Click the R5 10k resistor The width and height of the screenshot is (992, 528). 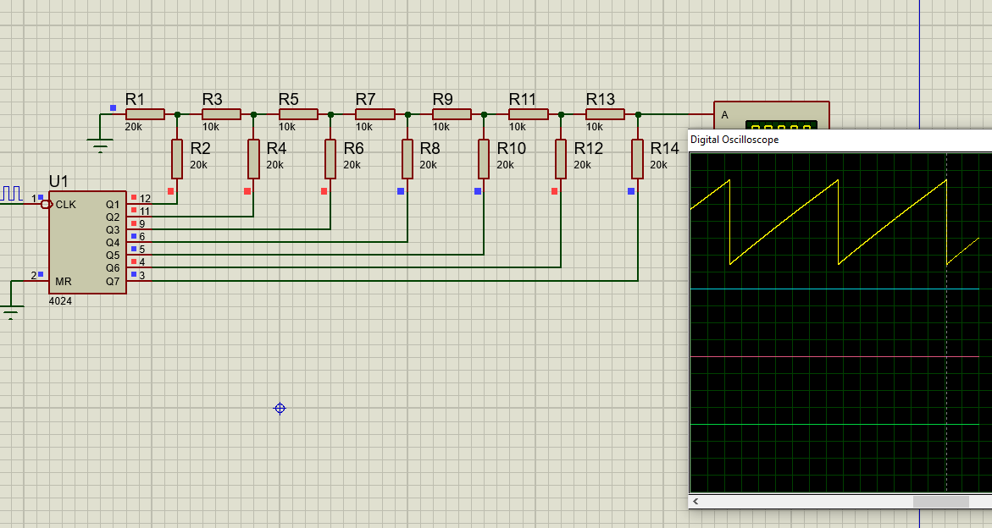click(298, 114)
